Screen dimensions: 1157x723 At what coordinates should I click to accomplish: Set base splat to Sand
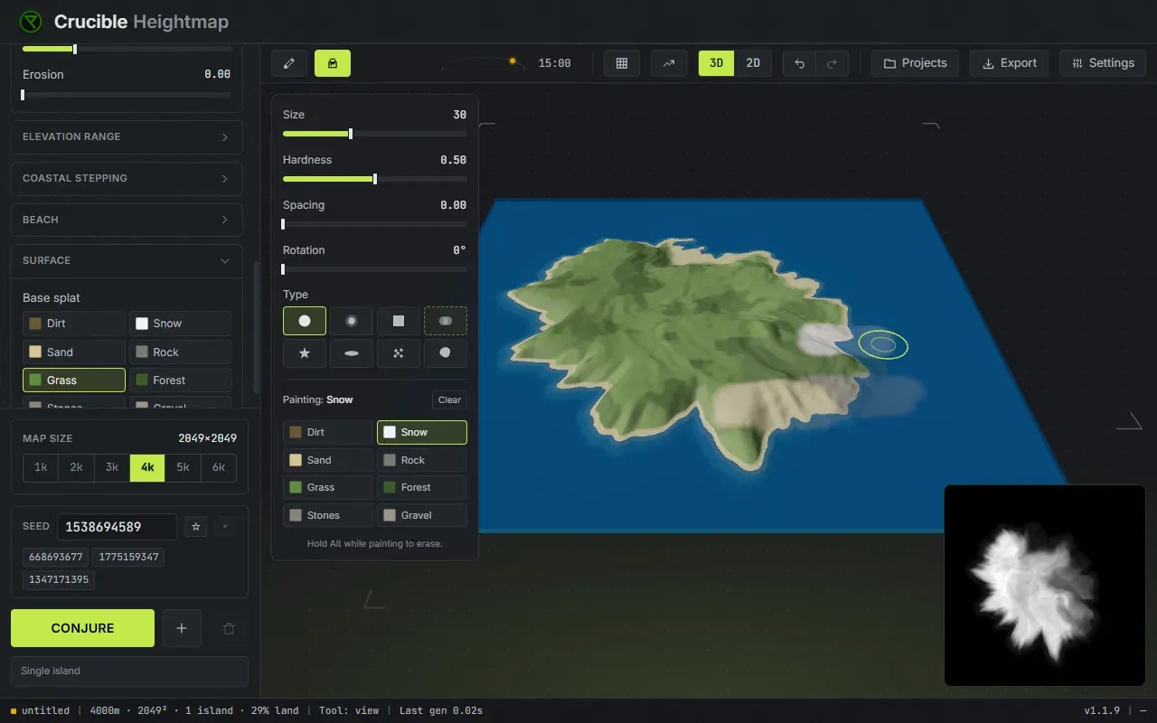pos(74,352)
